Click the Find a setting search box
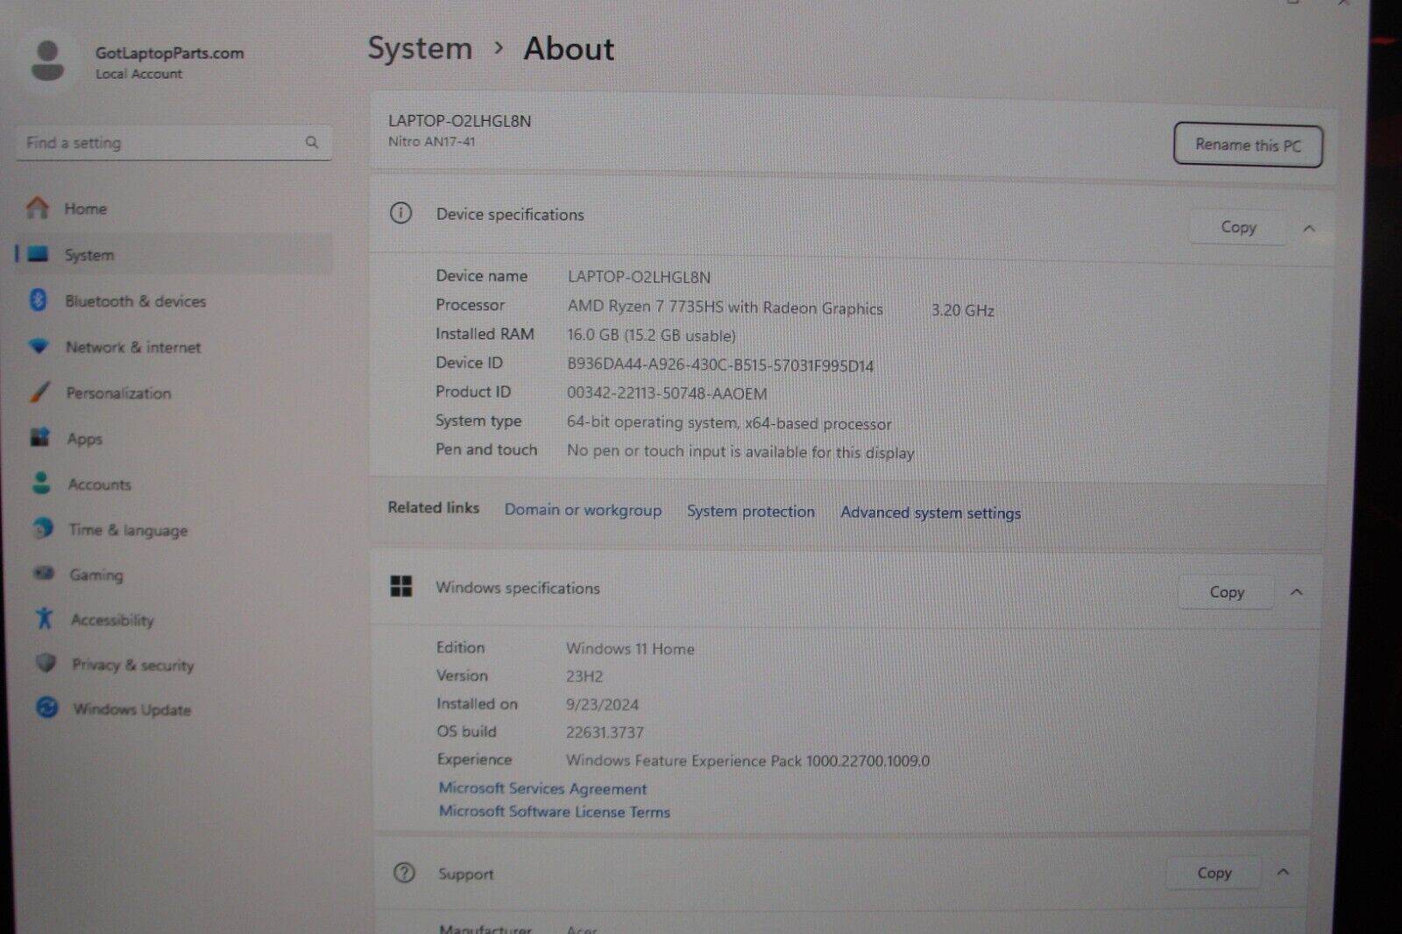1402x934 pixels. coord(162,143)
